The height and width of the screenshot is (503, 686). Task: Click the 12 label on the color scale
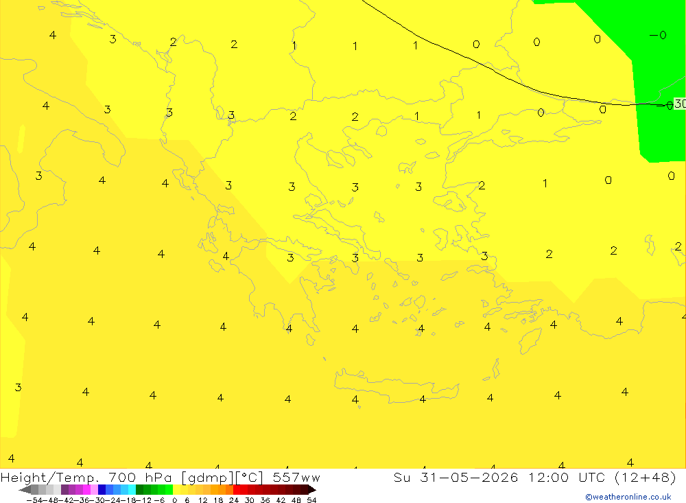click(203, 500)
